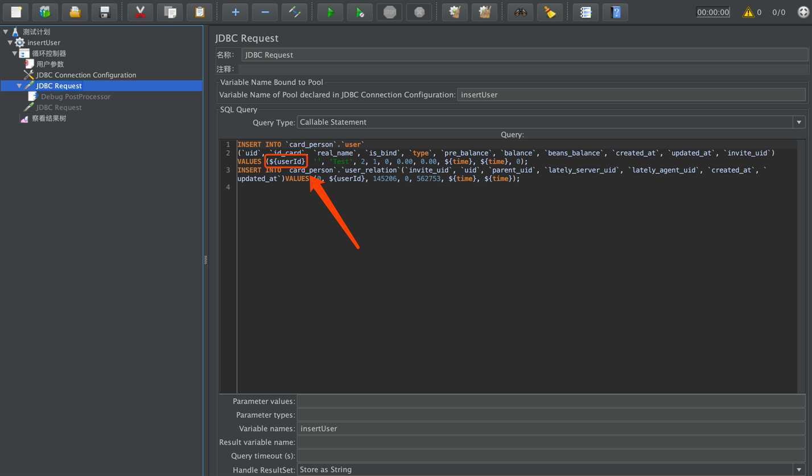Select 用户参数 tree item
The height and width of the screenshot is (476, 812).
click(50, 64)
